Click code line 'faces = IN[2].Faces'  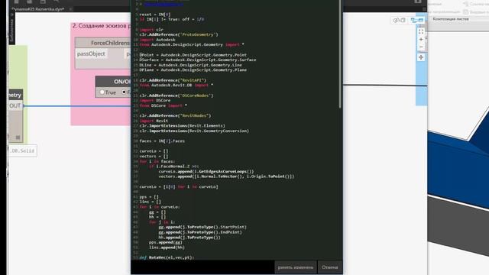point(162,141)
